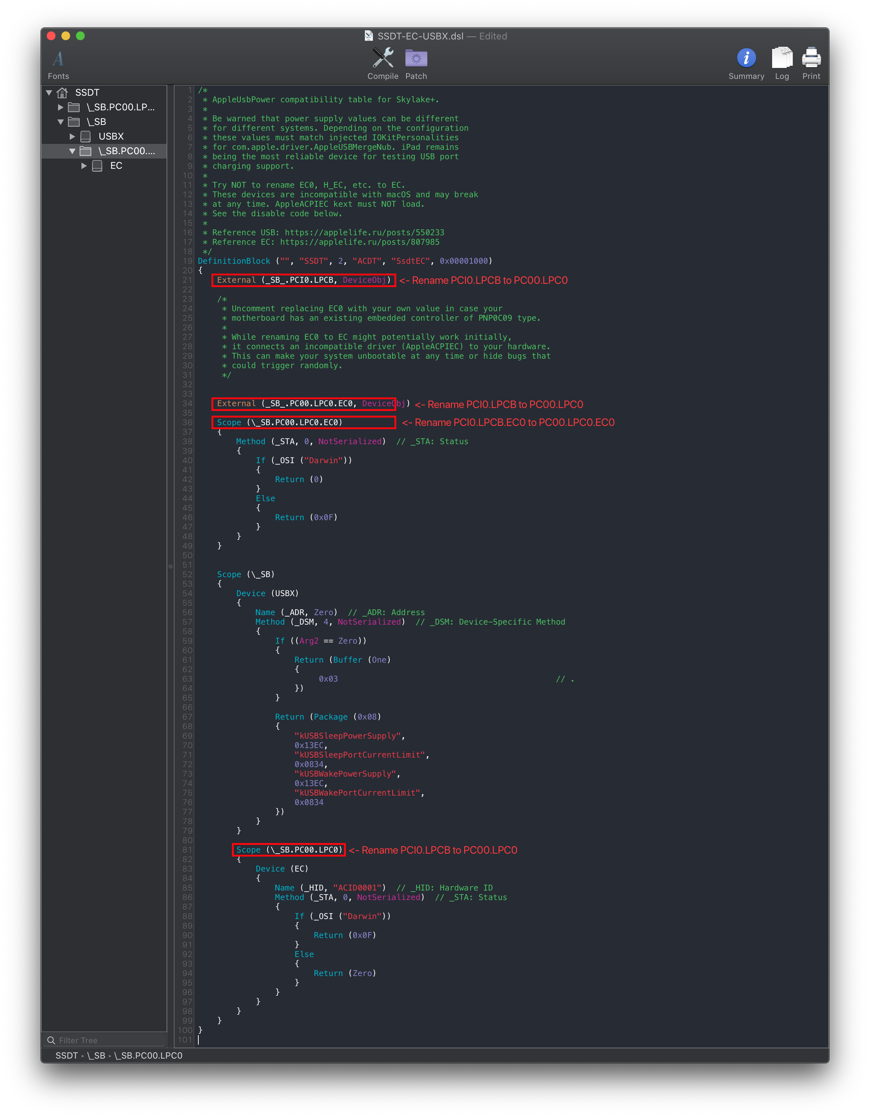Select the highlighted \_SB.PC00.... tree item
Viewport: 870px width, 1117px height.
126,151
